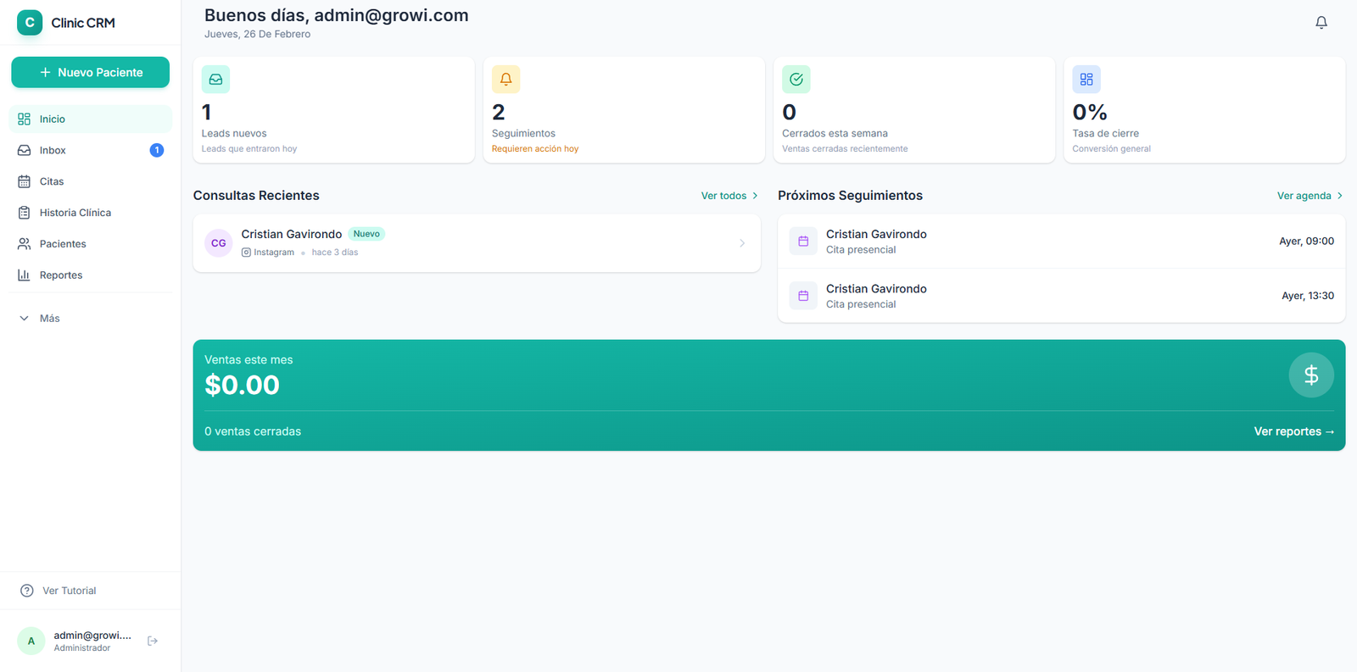
Task: Go to Citas in the sidebar
Action: coord(52,181)
